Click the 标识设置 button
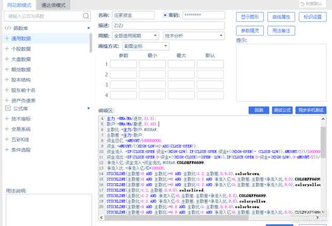 tap(313, 17)
